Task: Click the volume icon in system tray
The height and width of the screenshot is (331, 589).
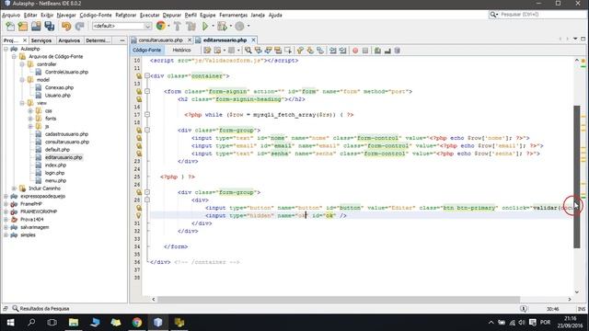Action: pyautogui.click(x=522, y=323)
